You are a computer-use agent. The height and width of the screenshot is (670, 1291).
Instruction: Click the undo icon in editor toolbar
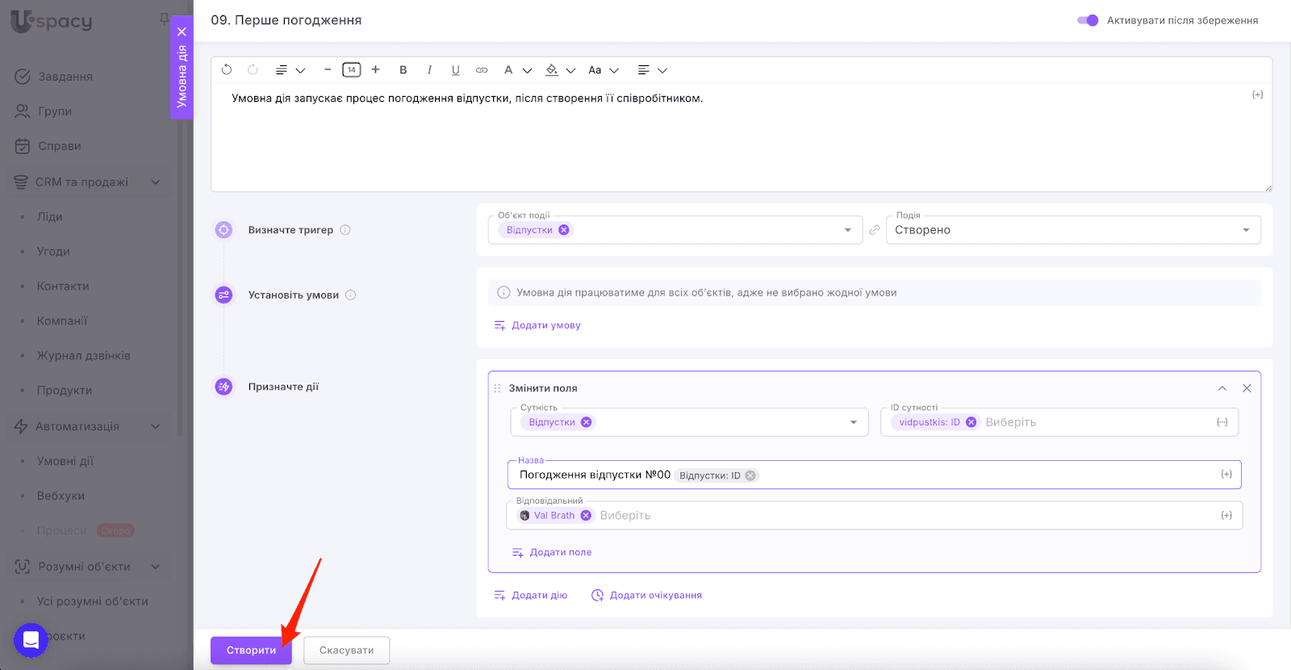tap(227, 70)
